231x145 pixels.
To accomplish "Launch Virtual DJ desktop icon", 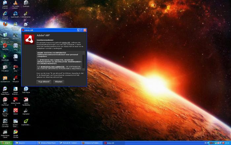I will pyautogui.click(x=16, y=79).
